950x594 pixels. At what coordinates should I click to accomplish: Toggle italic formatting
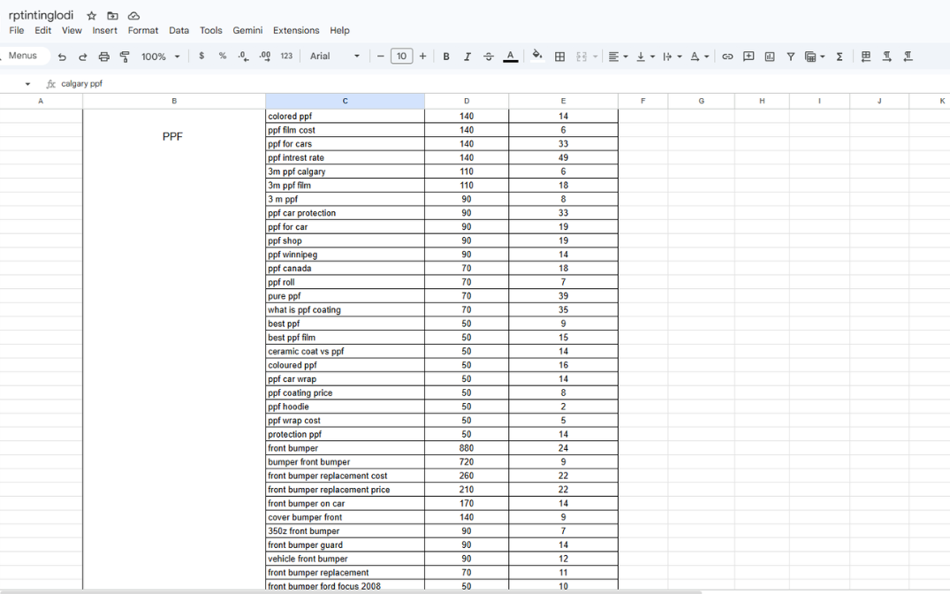(467, 57)
